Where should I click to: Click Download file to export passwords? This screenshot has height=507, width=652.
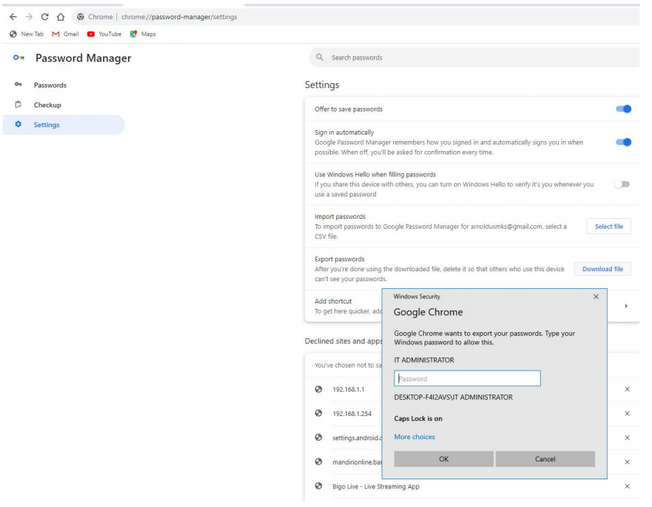(603, 269)
